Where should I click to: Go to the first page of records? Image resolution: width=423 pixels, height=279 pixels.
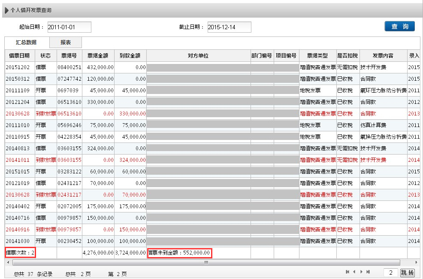pos(347,272)
